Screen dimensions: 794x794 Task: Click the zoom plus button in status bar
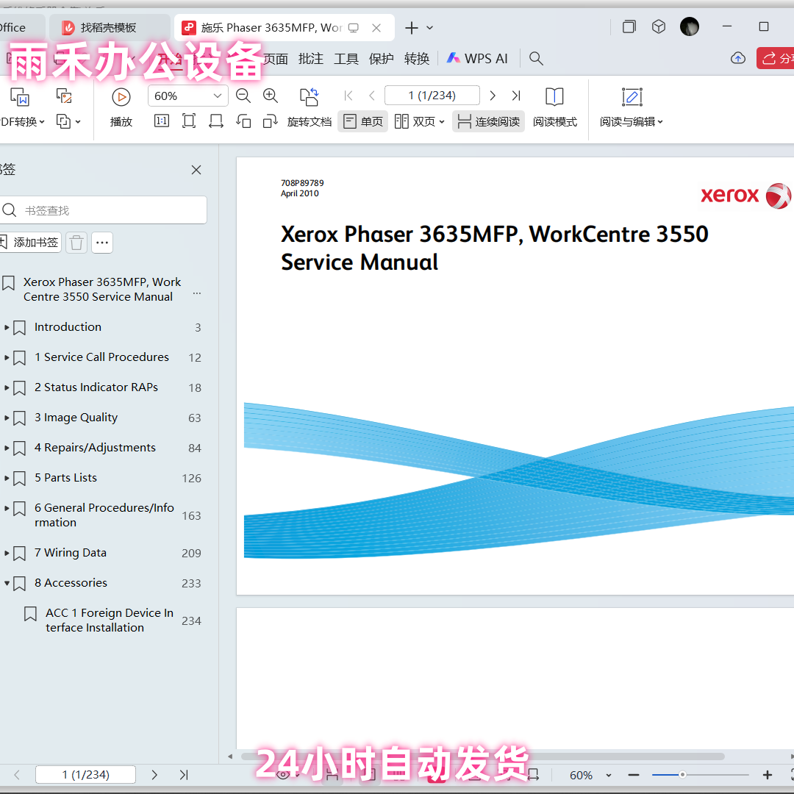(767, 775)
